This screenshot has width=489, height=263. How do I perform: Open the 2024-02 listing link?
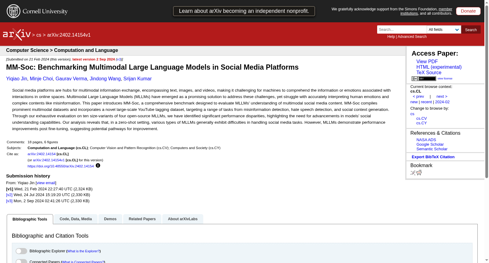[x=442, y=102]
